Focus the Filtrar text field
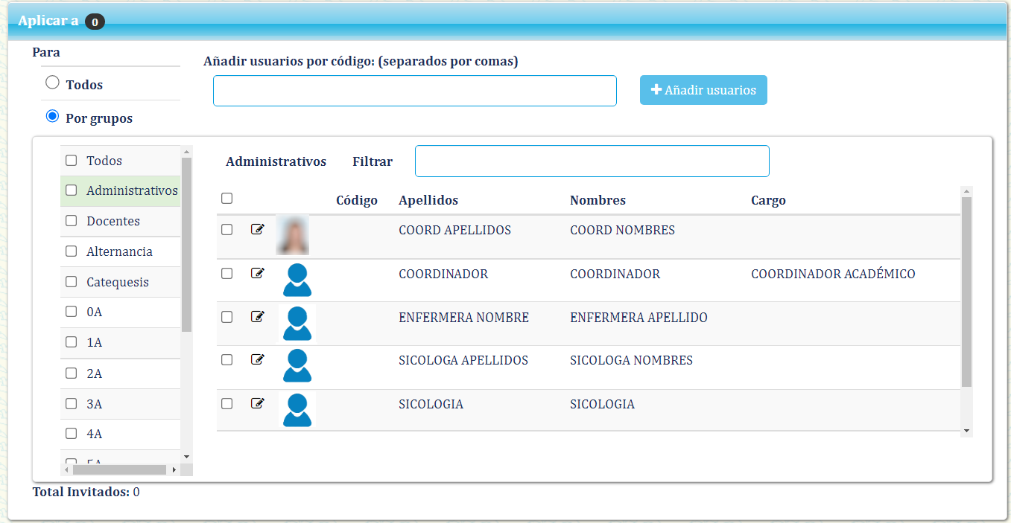 coord(592,161)
